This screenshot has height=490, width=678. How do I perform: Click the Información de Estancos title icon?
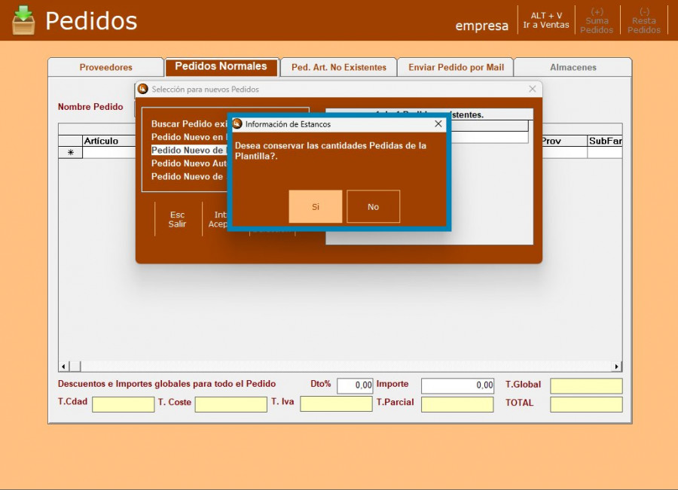pyautogui.click(x=237, y=123)
